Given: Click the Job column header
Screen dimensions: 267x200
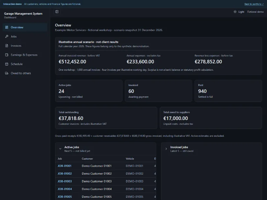Looking at the screenshot, I should [60, 159].
